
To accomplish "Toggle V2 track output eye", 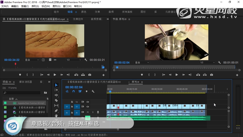I will coord(88,102).
